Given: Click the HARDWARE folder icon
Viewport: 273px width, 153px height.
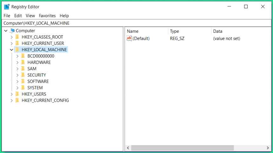Looking at the screenshot, I should (x=23, y=62).
